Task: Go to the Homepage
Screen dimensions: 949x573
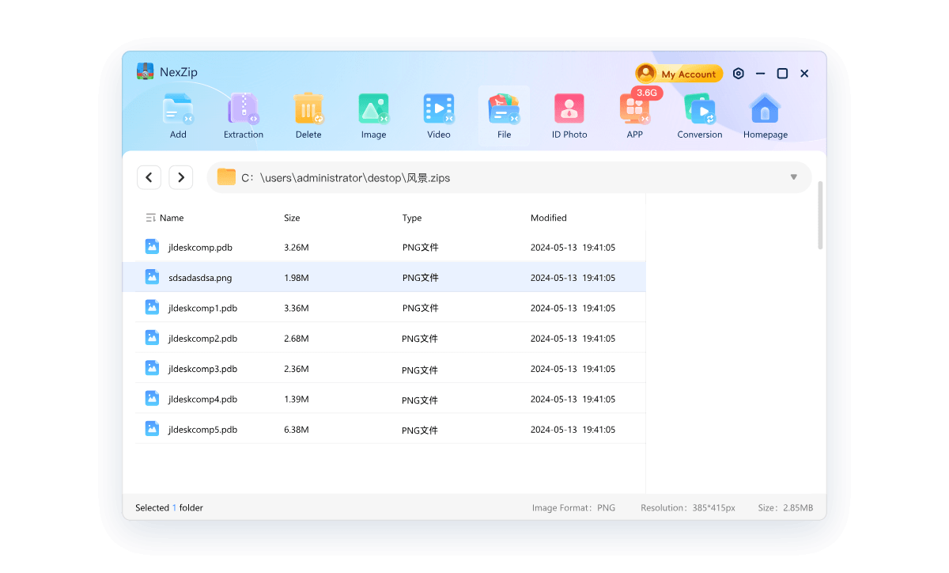Action: tap(766, 116)
